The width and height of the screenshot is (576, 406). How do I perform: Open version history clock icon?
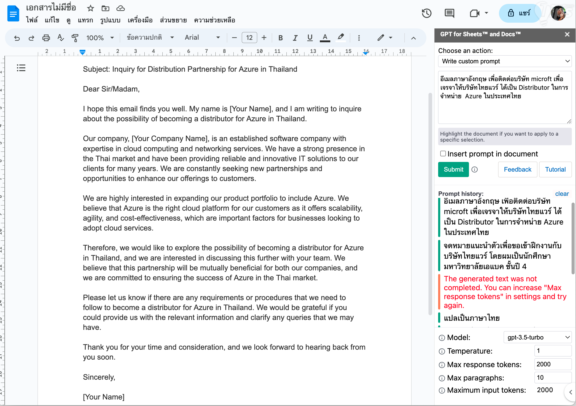click(x=427, y=13)
